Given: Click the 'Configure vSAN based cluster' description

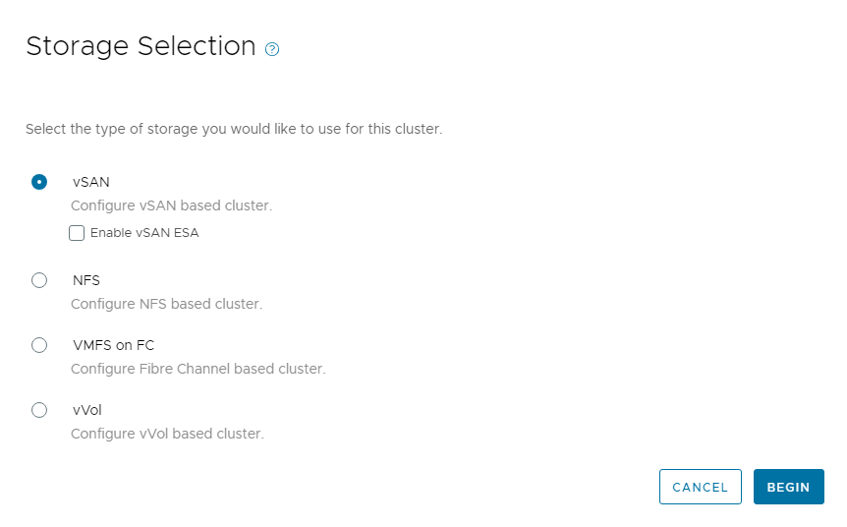Looking at the screenshot, I should click(x=171, y=205).
